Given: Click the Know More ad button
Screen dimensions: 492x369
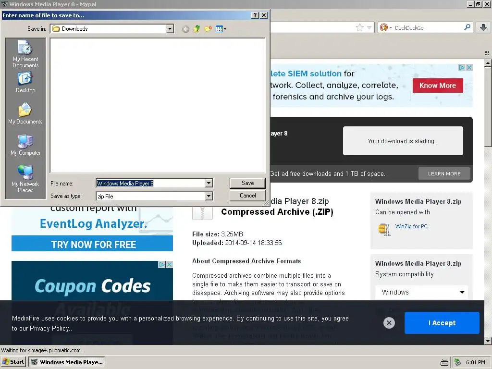Looking at the screenshot, I should (438, 86).
